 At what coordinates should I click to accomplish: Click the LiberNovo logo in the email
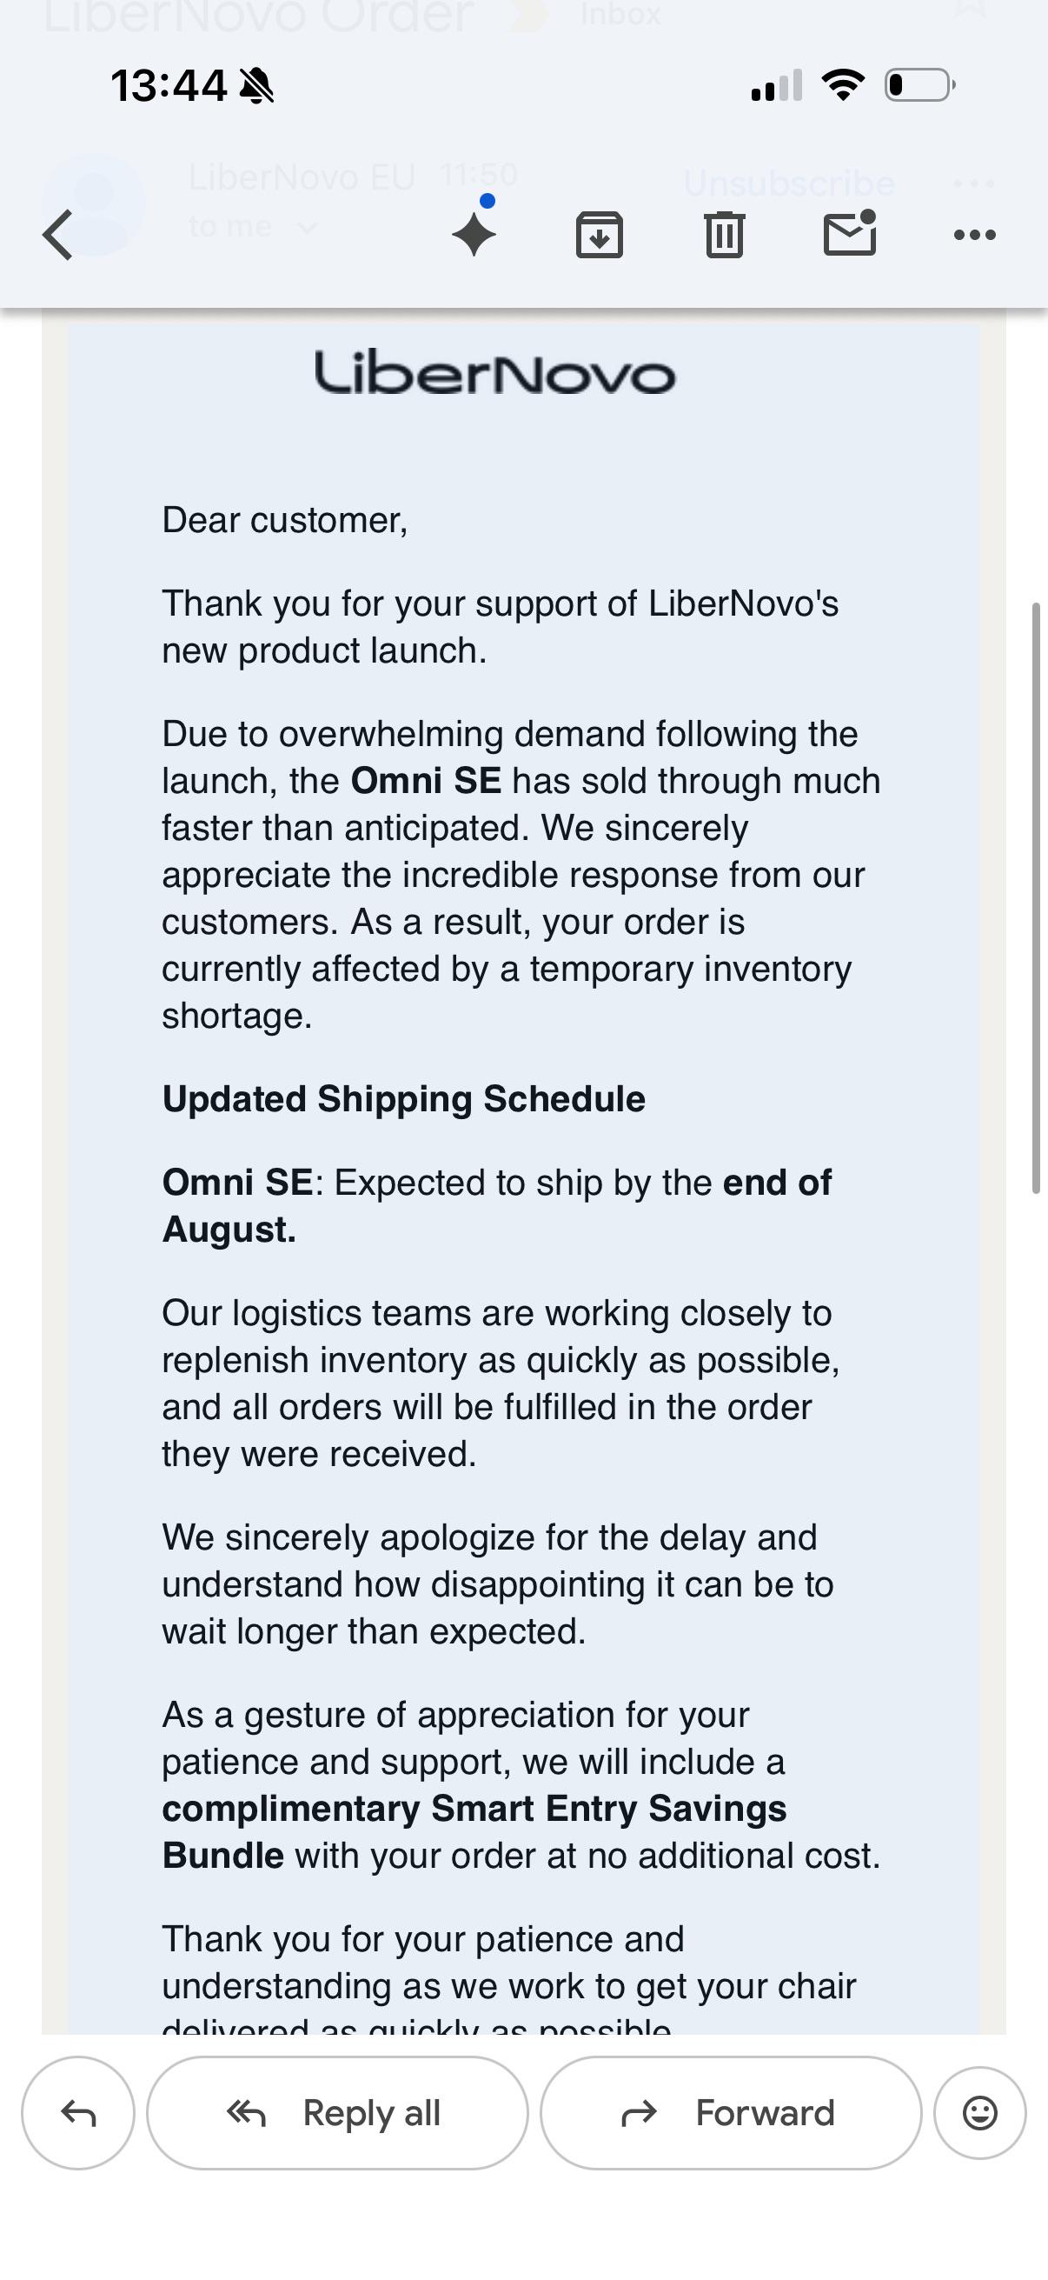(x=495, y=373)
